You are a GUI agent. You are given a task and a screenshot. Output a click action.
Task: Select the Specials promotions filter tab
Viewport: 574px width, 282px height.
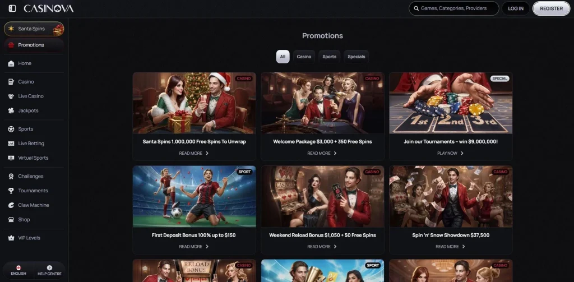click(356, 57)
